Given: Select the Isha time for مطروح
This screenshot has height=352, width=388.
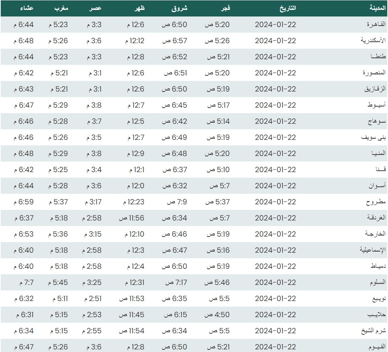Looking at the screenshot, I should point(24,202).
